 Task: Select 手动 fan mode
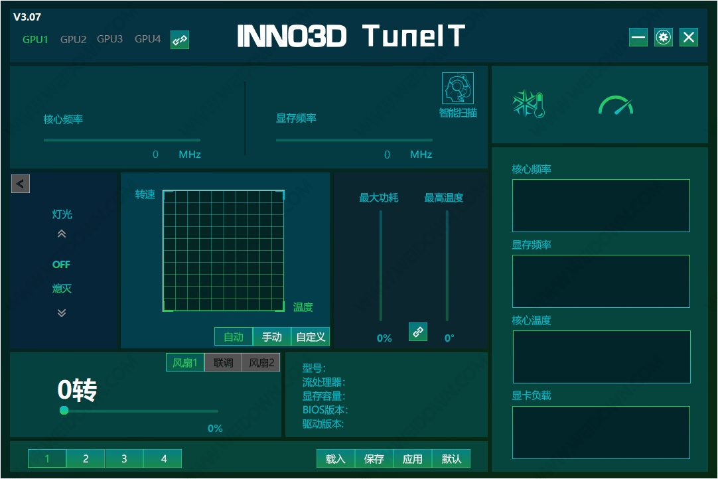coord(271,336)
